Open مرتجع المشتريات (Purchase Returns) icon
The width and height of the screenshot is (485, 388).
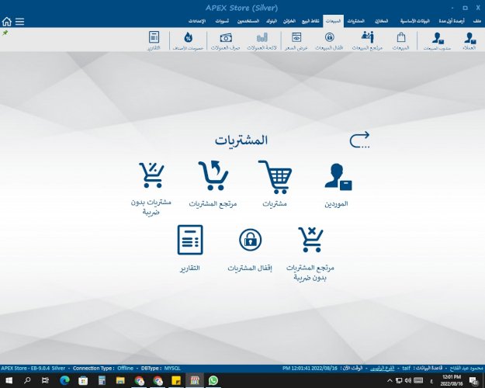tap(213, 177)
